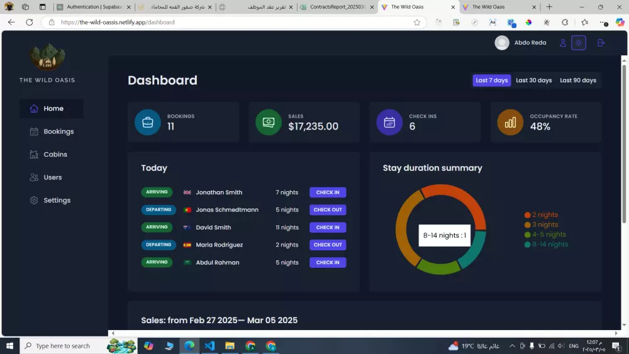The image size is (629, 354).
Task: Open File Explorer from the taskbar
Action: click(x=230, y=346)
